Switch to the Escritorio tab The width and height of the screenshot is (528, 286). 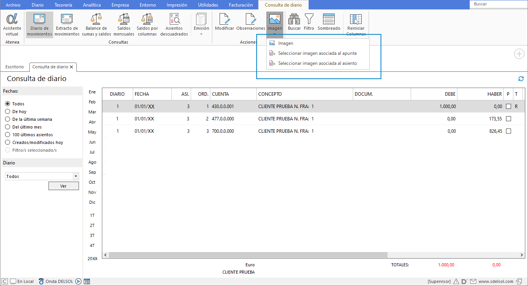click(15, 67)
